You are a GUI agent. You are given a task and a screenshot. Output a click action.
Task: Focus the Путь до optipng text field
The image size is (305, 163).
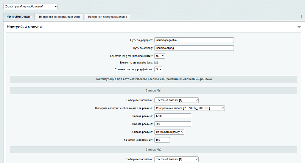194,48
